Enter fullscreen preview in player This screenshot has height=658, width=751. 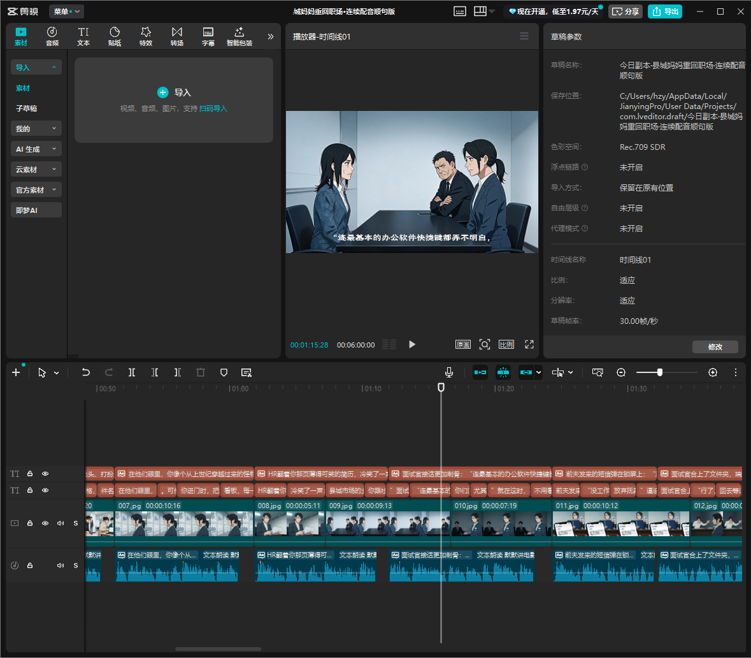(x=529, y=344)
